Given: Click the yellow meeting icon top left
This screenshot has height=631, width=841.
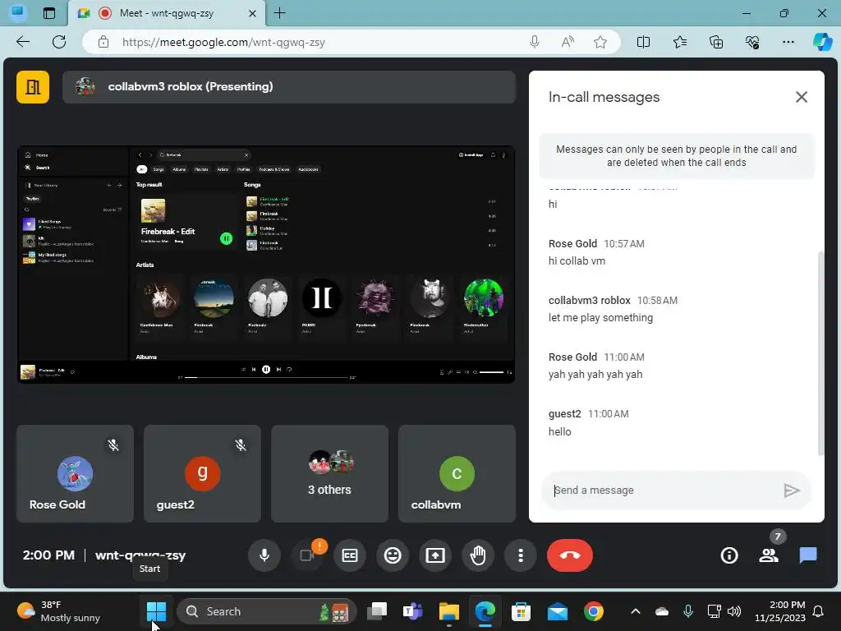Looking at the screenshot, I should point(33,87).
